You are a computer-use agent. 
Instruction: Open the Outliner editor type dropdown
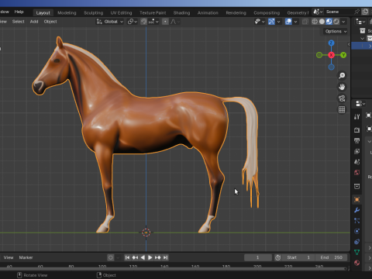click(360, 22)
